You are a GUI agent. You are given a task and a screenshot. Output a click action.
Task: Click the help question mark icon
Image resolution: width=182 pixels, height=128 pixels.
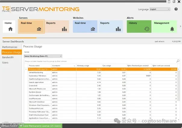(176, 9)
